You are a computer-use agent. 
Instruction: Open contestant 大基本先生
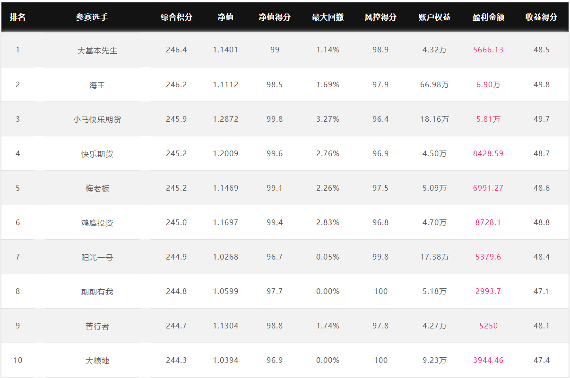(x=97, y=50)
